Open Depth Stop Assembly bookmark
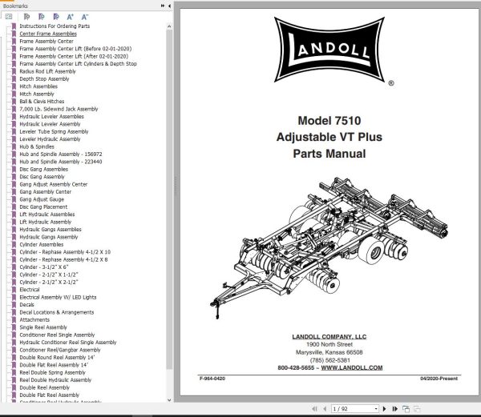The width and height of the screenshot is (481, 417). pos(44,78)
